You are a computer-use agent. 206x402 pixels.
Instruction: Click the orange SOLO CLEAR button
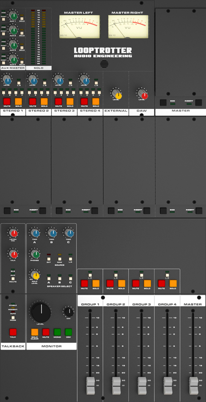35,332
